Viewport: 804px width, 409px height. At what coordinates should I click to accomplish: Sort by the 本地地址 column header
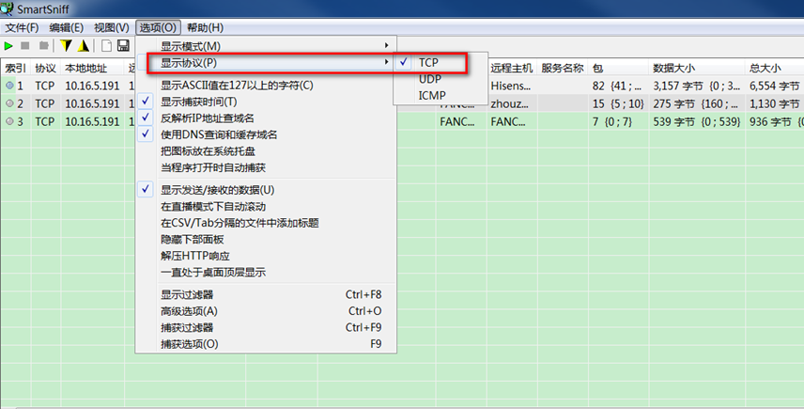[x=92, y=68]
